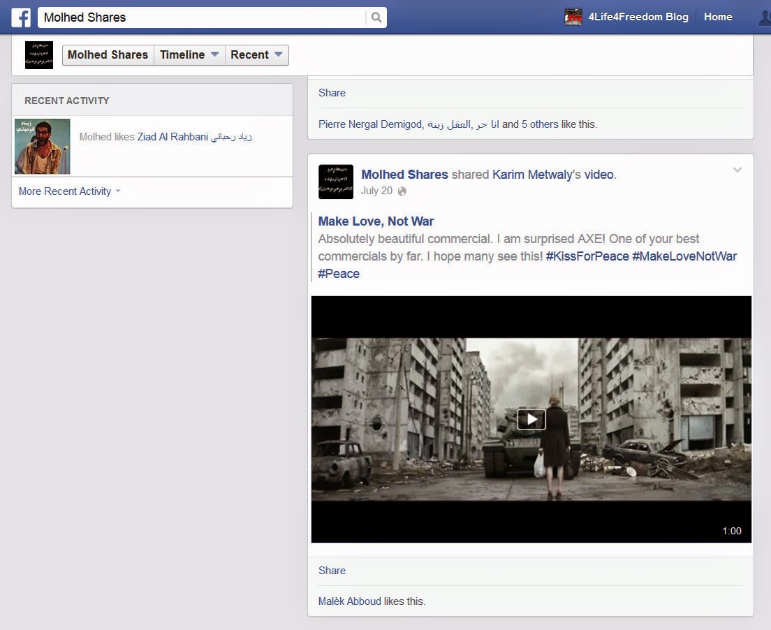
Task: Open the post options chevron menu
Action: pyautogui.click(x=737, y=170)
